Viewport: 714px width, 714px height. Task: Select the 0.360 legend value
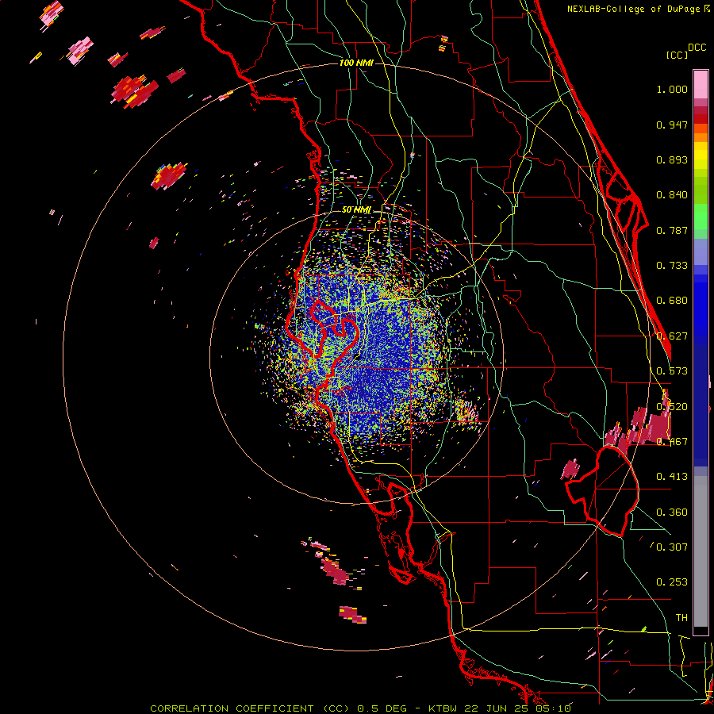pyautogui.click(x=672, y=512)
